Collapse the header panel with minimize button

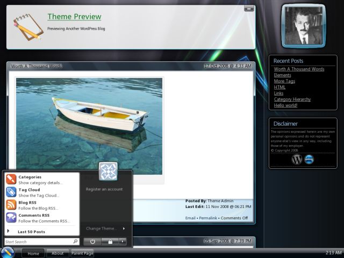(x=249, y=9)
